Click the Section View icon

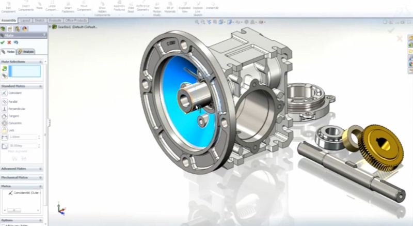(215, 22)
